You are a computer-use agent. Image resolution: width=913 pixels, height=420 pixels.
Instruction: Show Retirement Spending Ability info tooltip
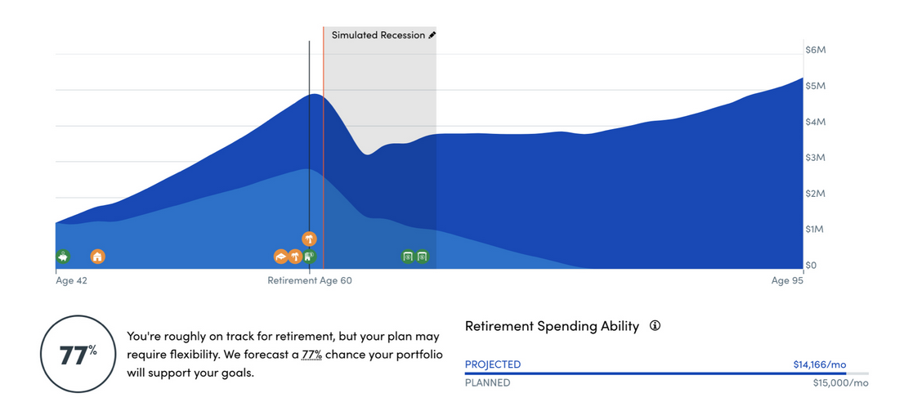click(x=655, y=326)
